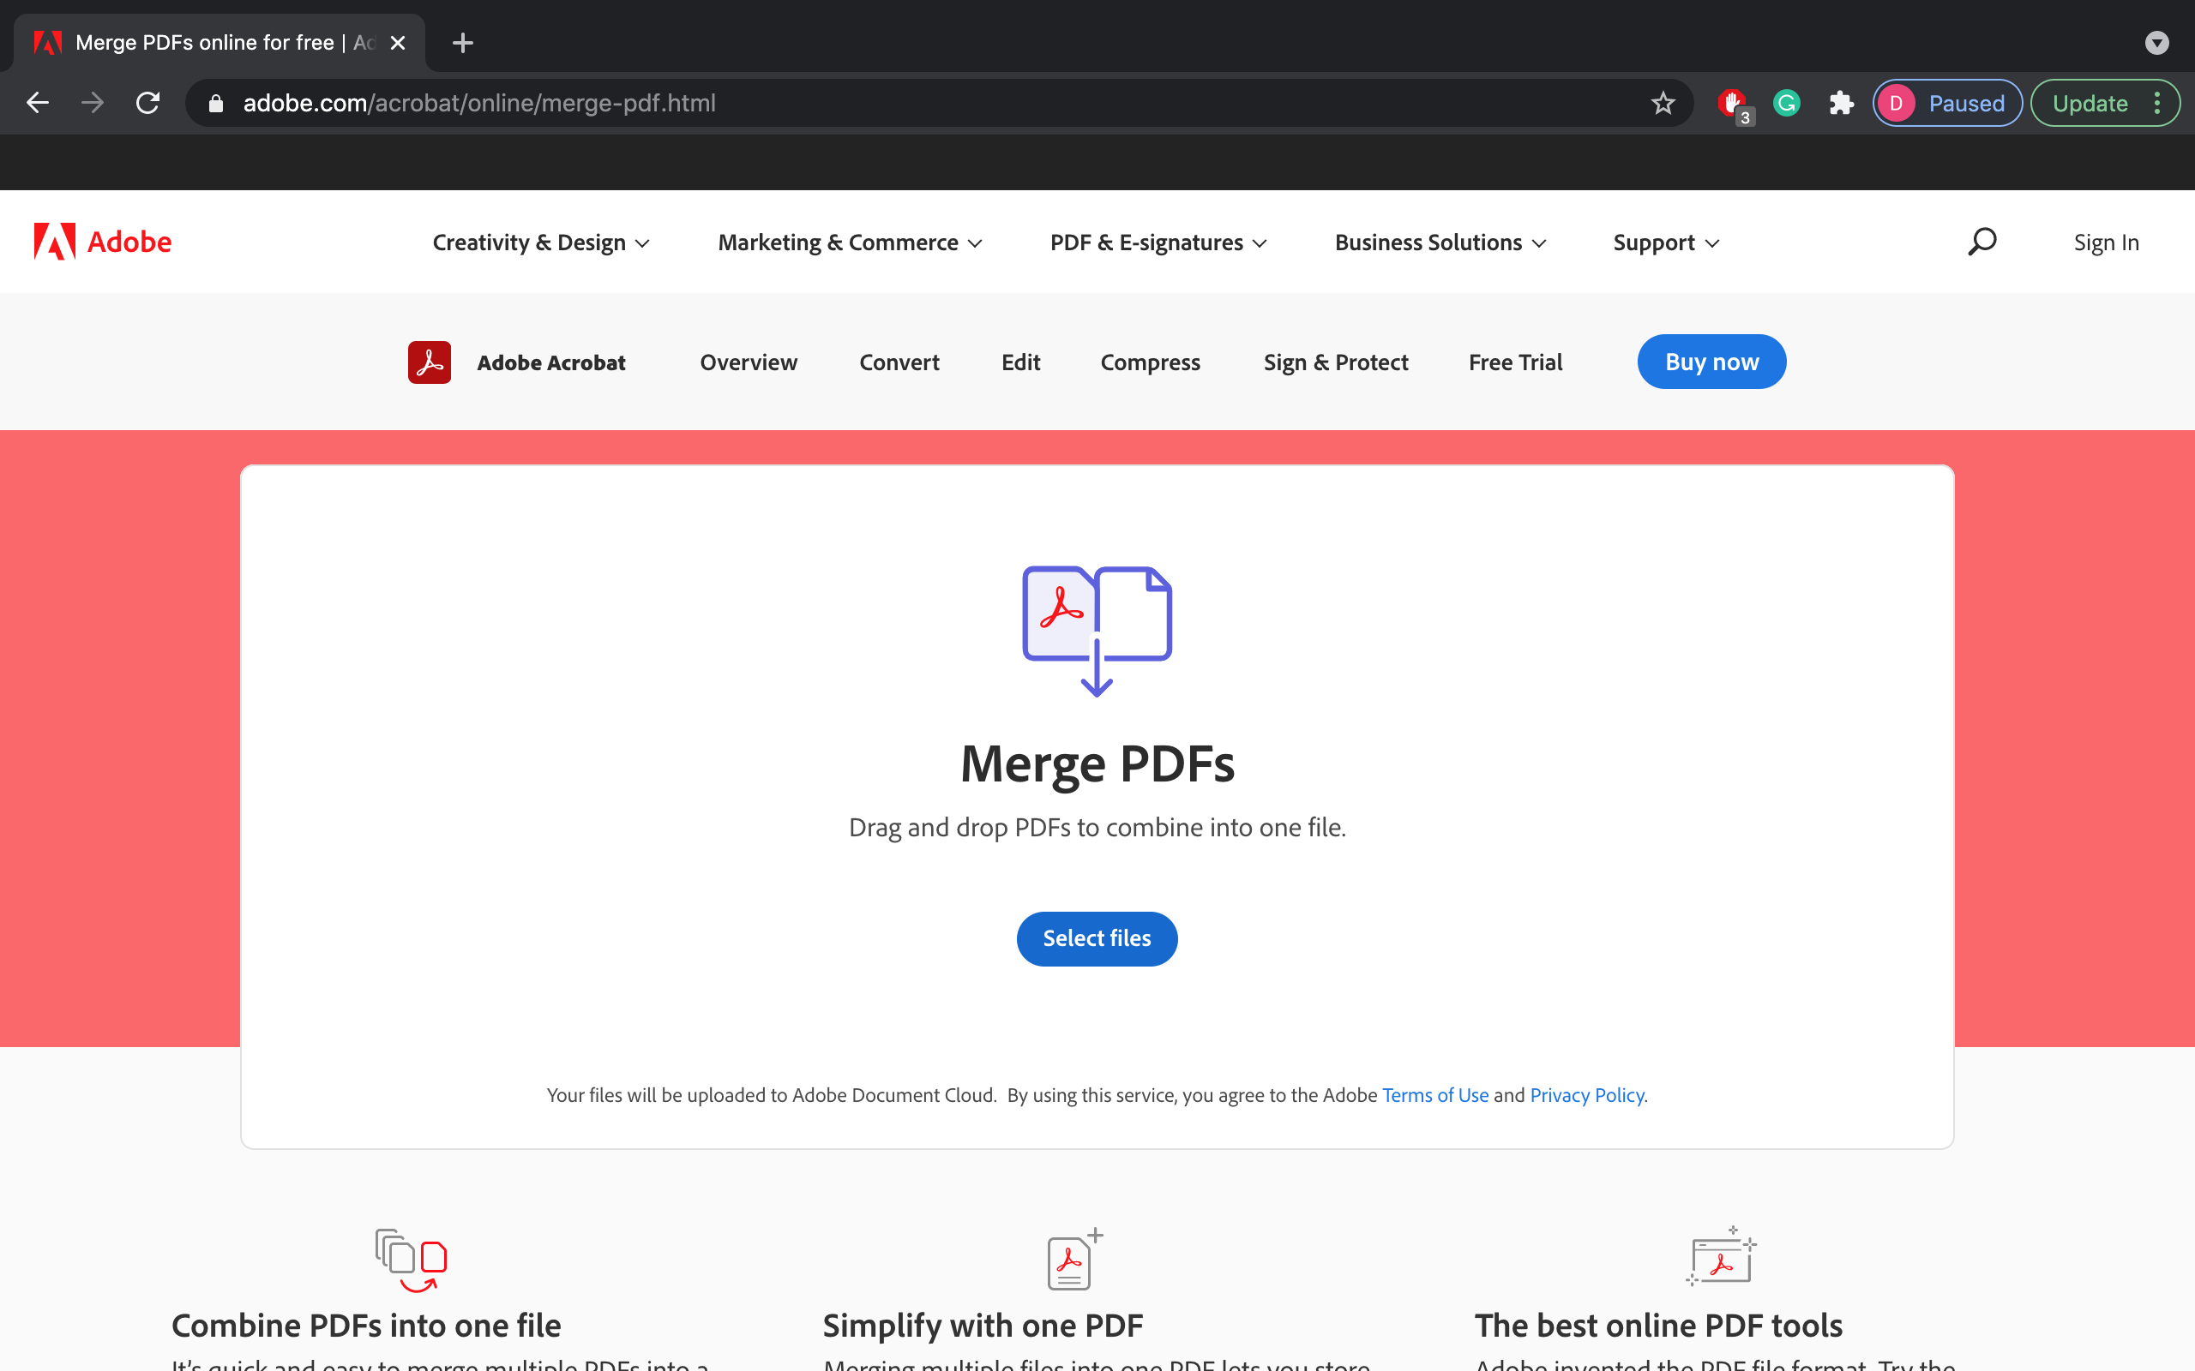This screenshot has height=1371, width=2195.
Task: Expand the Creativity & Design dropdown menu
Action: coord(538,242)
